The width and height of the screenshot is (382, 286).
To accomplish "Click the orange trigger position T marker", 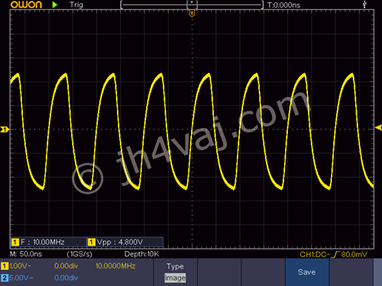I will pyautogui.click(x=192, y=13).
